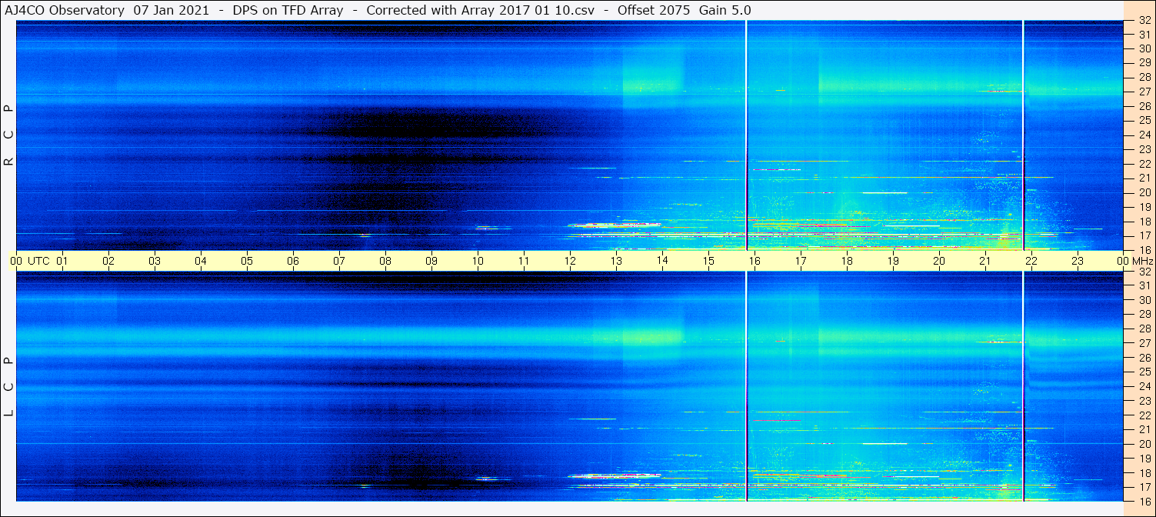This screenshot has height=517, width=1156.
Task: Select hour 23 on the time axis
Action: coord(1078,261)
